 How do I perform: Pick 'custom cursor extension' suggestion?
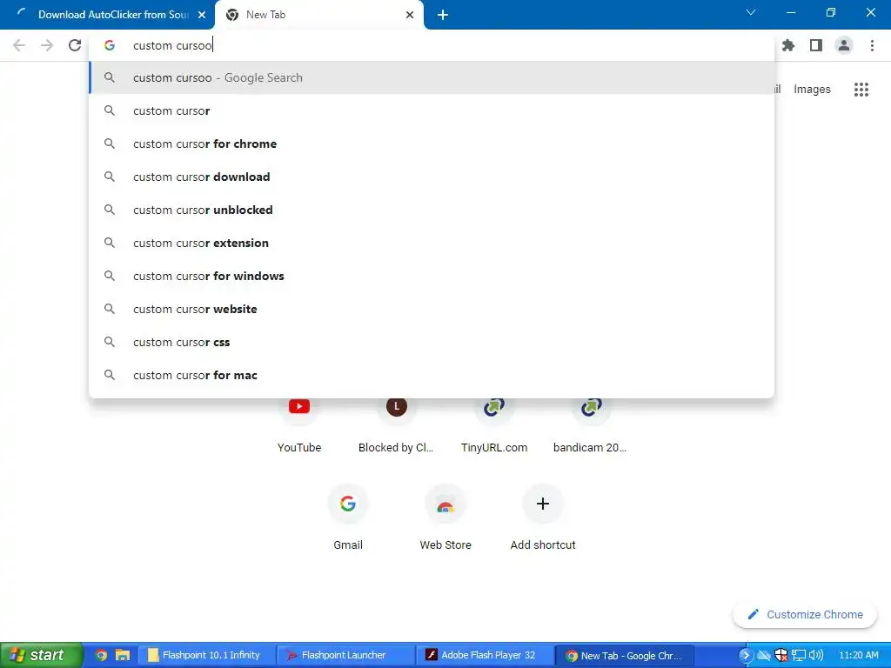[432, 244]
